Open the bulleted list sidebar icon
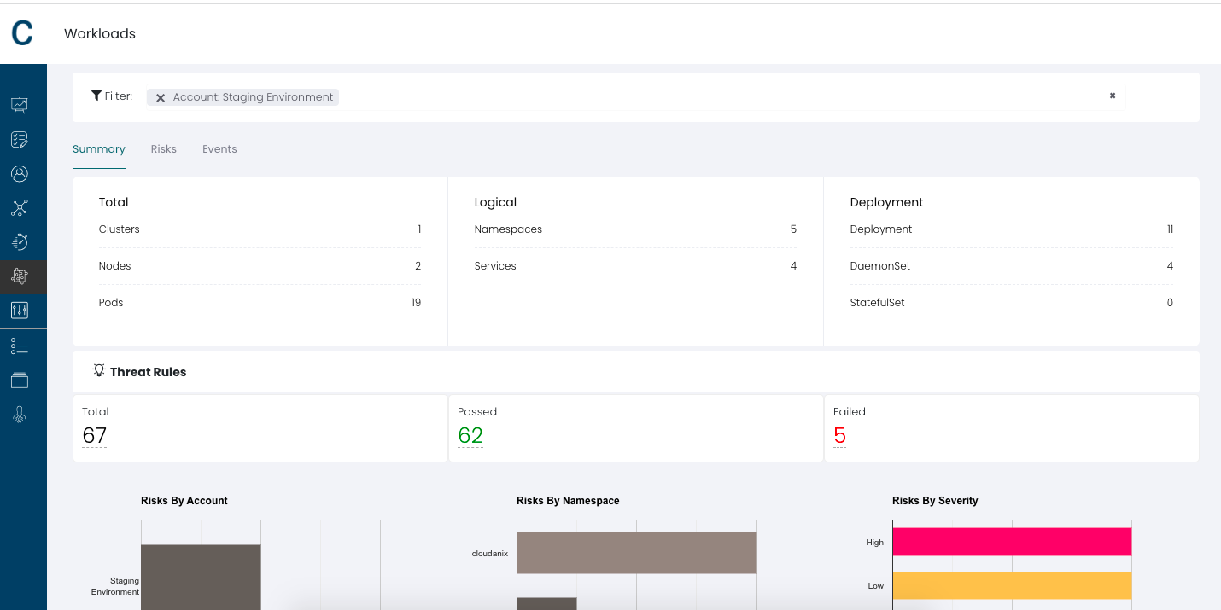 pos(20,346)
